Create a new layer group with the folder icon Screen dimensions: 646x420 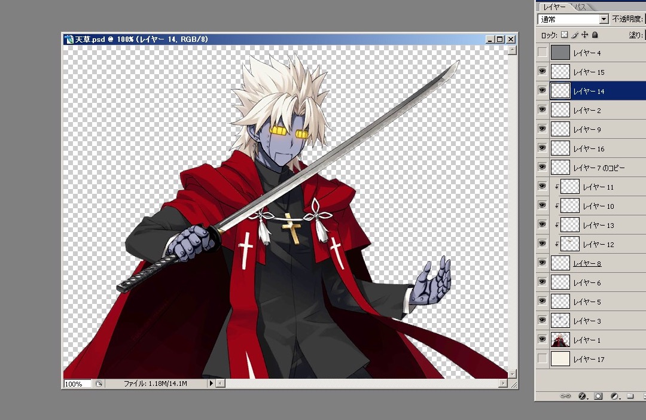(x=630, y=396)
